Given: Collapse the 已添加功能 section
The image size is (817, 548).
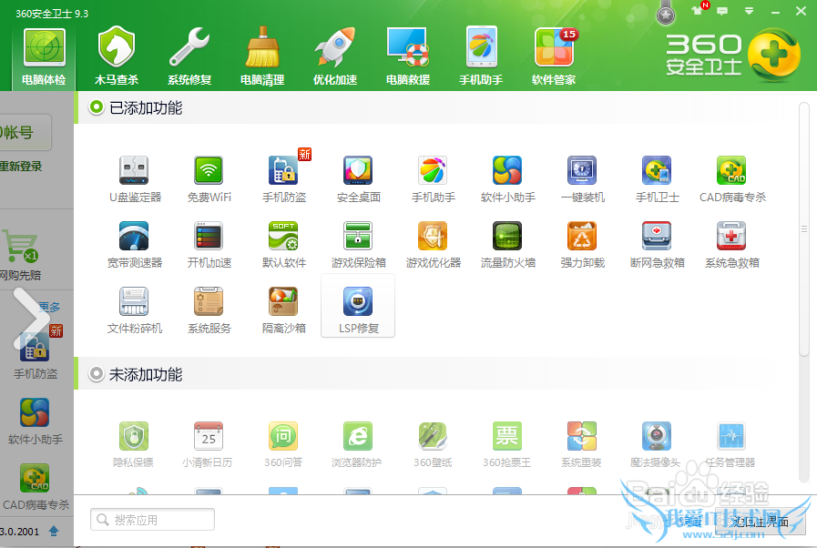Looking at the screenshot, I should pyautogui.click(x=97, y=107).
